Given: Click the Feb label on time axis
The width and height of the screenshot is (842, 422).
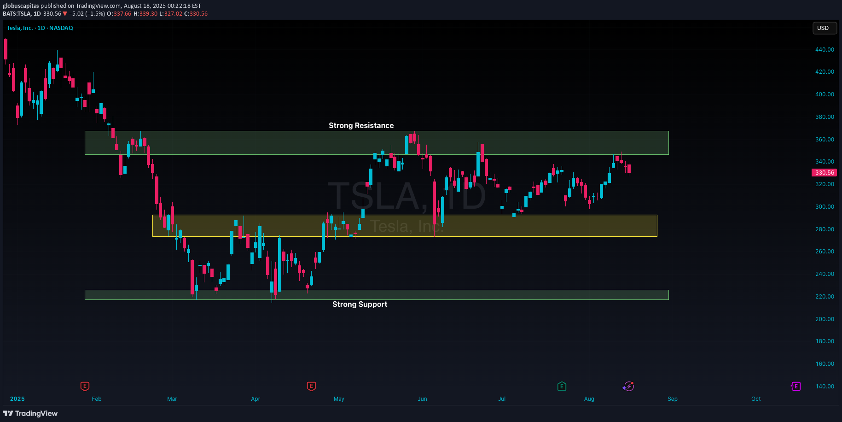Looking at the screenshot, I should pos(97,399).
